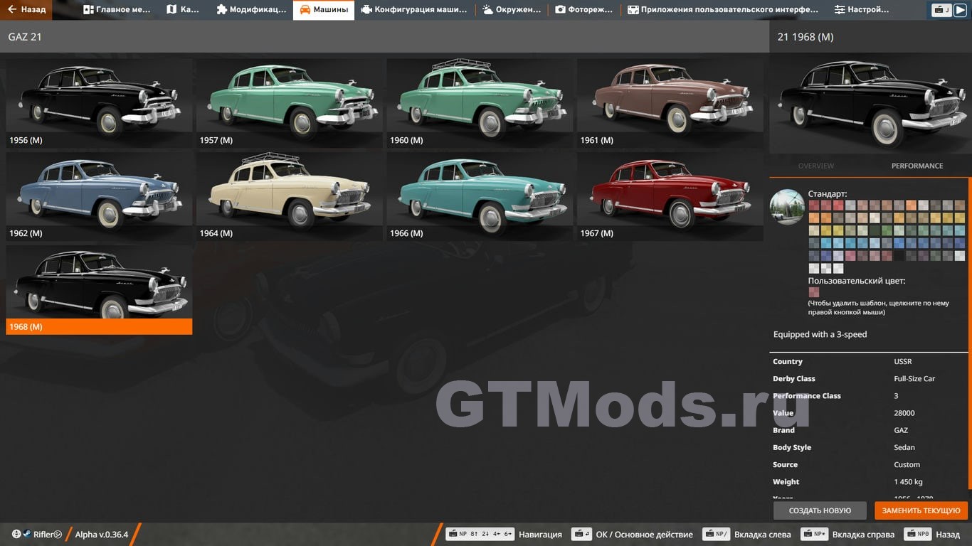The height and width of the screenshot is (546, 972).
Task: Click the Country value USSR
Action: (x=903, y=361)
